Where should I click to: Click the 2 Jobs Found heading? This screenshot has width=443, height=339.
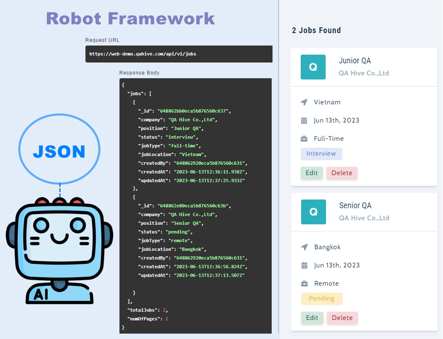(x=316, y=30)
